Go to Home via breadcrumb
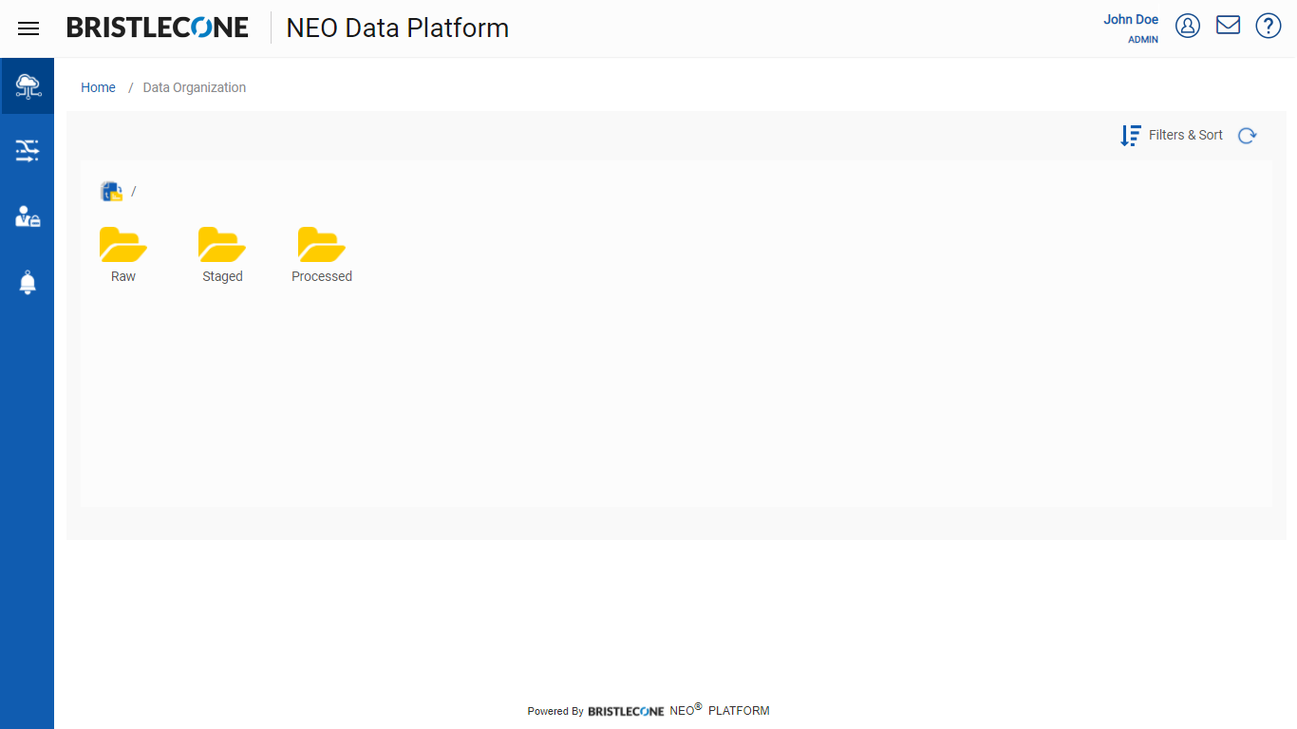 [98, 87]
